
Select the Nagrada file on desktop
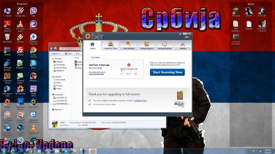[249, 25]
